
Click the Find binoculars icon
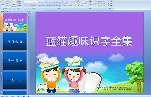point(108,1)
